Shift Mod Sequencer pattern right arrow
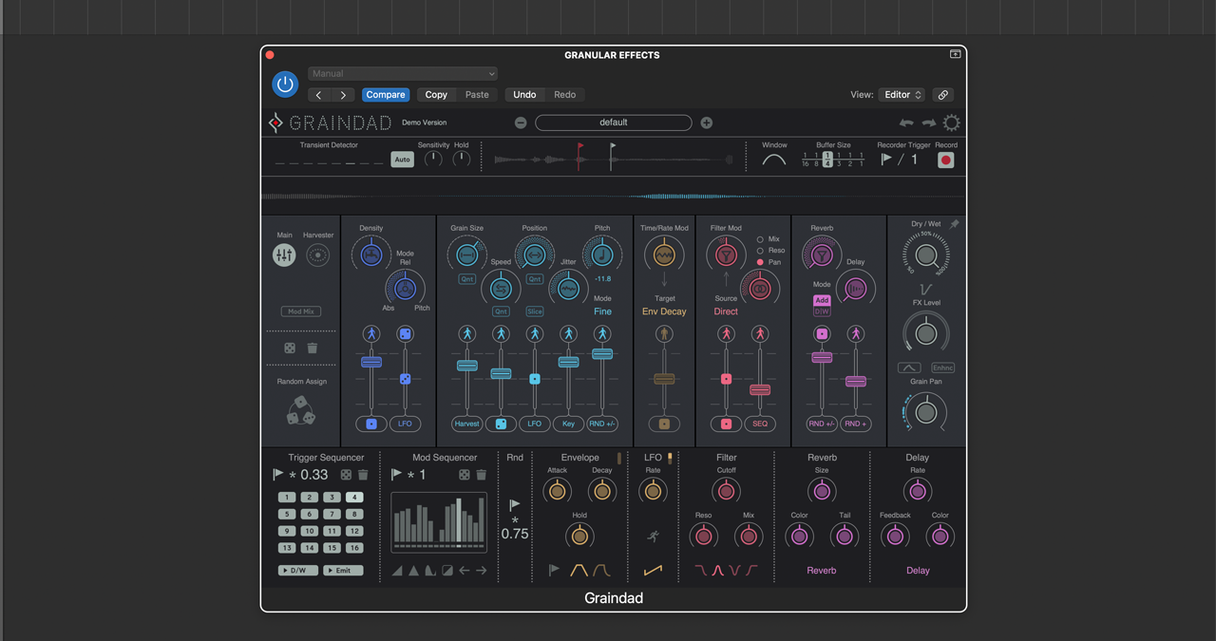The height and width of the screenshot is (641, 1216). click(x=481, y=571)
